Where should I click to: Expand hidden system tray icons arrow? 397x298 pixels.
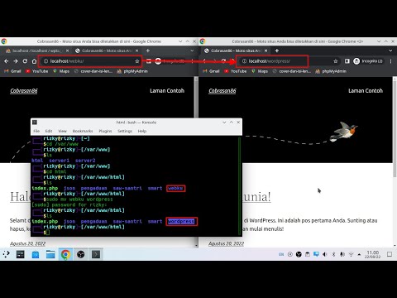(x=359, y=254)
